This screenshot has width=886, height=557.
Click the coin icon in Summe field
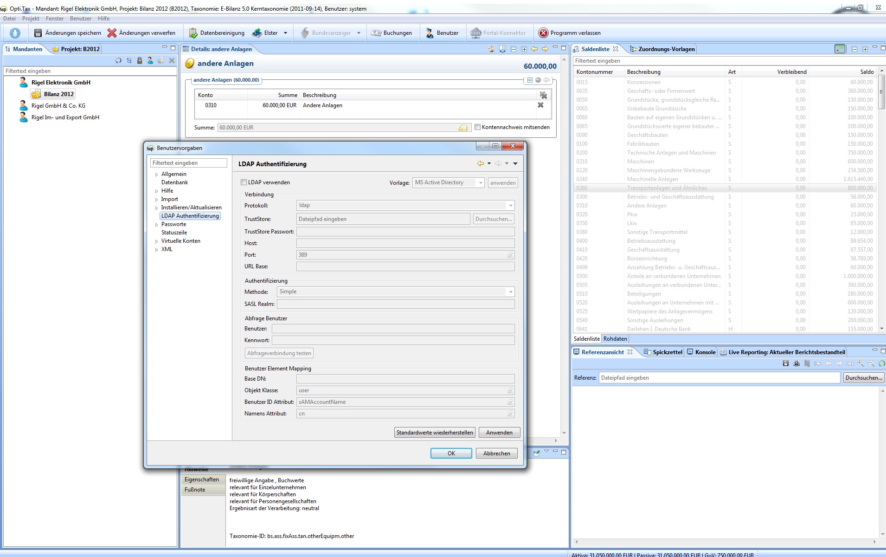(x=463, y=128)
